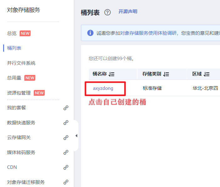Screen dimensions: 220x187
Task: Open 对象存储服务使用体验调研 survey link
Action: tap(148, 33)
